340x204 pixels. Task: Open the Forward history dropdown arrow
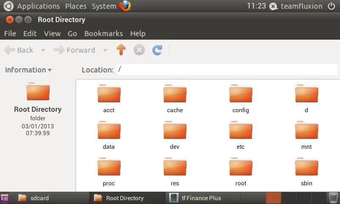pyautogui.click(x=105, y=50)
